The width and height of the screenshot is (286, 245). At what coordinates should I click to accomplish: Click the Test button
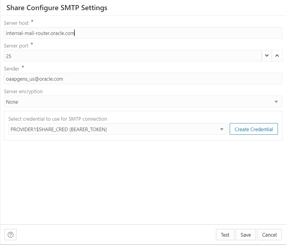225,235
